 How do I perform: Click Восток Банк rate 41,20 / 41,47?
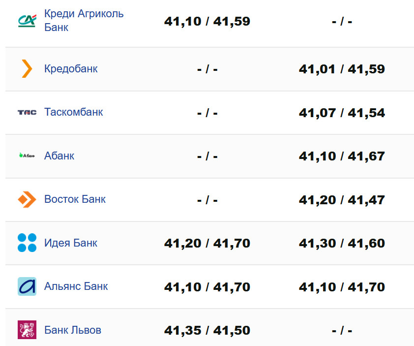[x=342, y=200]
